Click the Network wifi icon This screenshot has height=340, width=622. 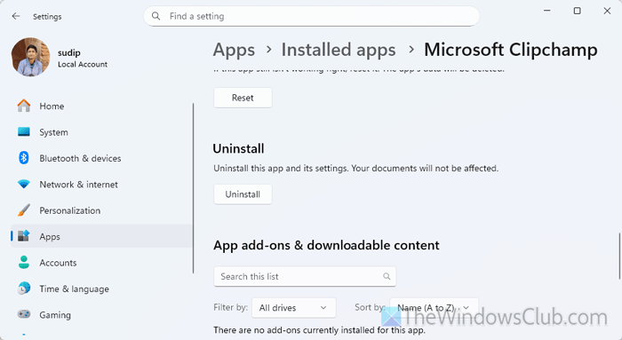click(x=24, y=185)
